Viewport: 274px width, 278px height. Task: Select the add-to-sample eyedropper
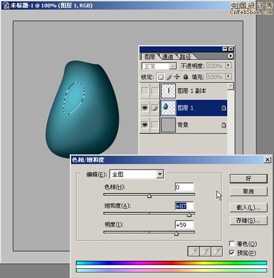(x=205, y=251)
